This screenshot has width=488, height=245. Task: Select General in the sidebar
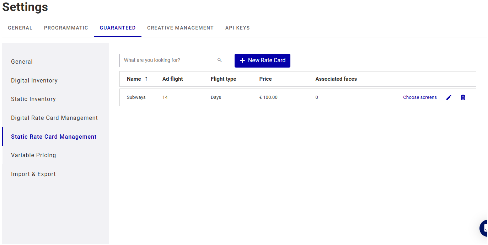(22, 62)
